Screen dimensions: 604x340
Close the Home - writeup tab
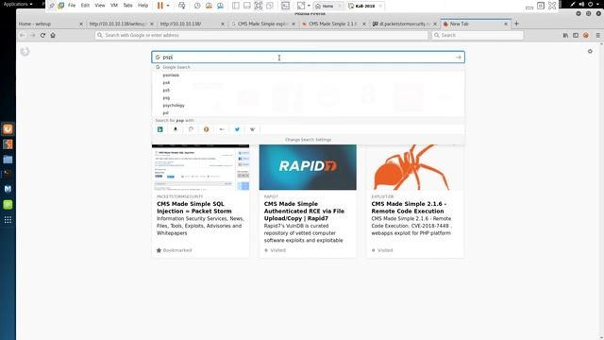point(81,24)
